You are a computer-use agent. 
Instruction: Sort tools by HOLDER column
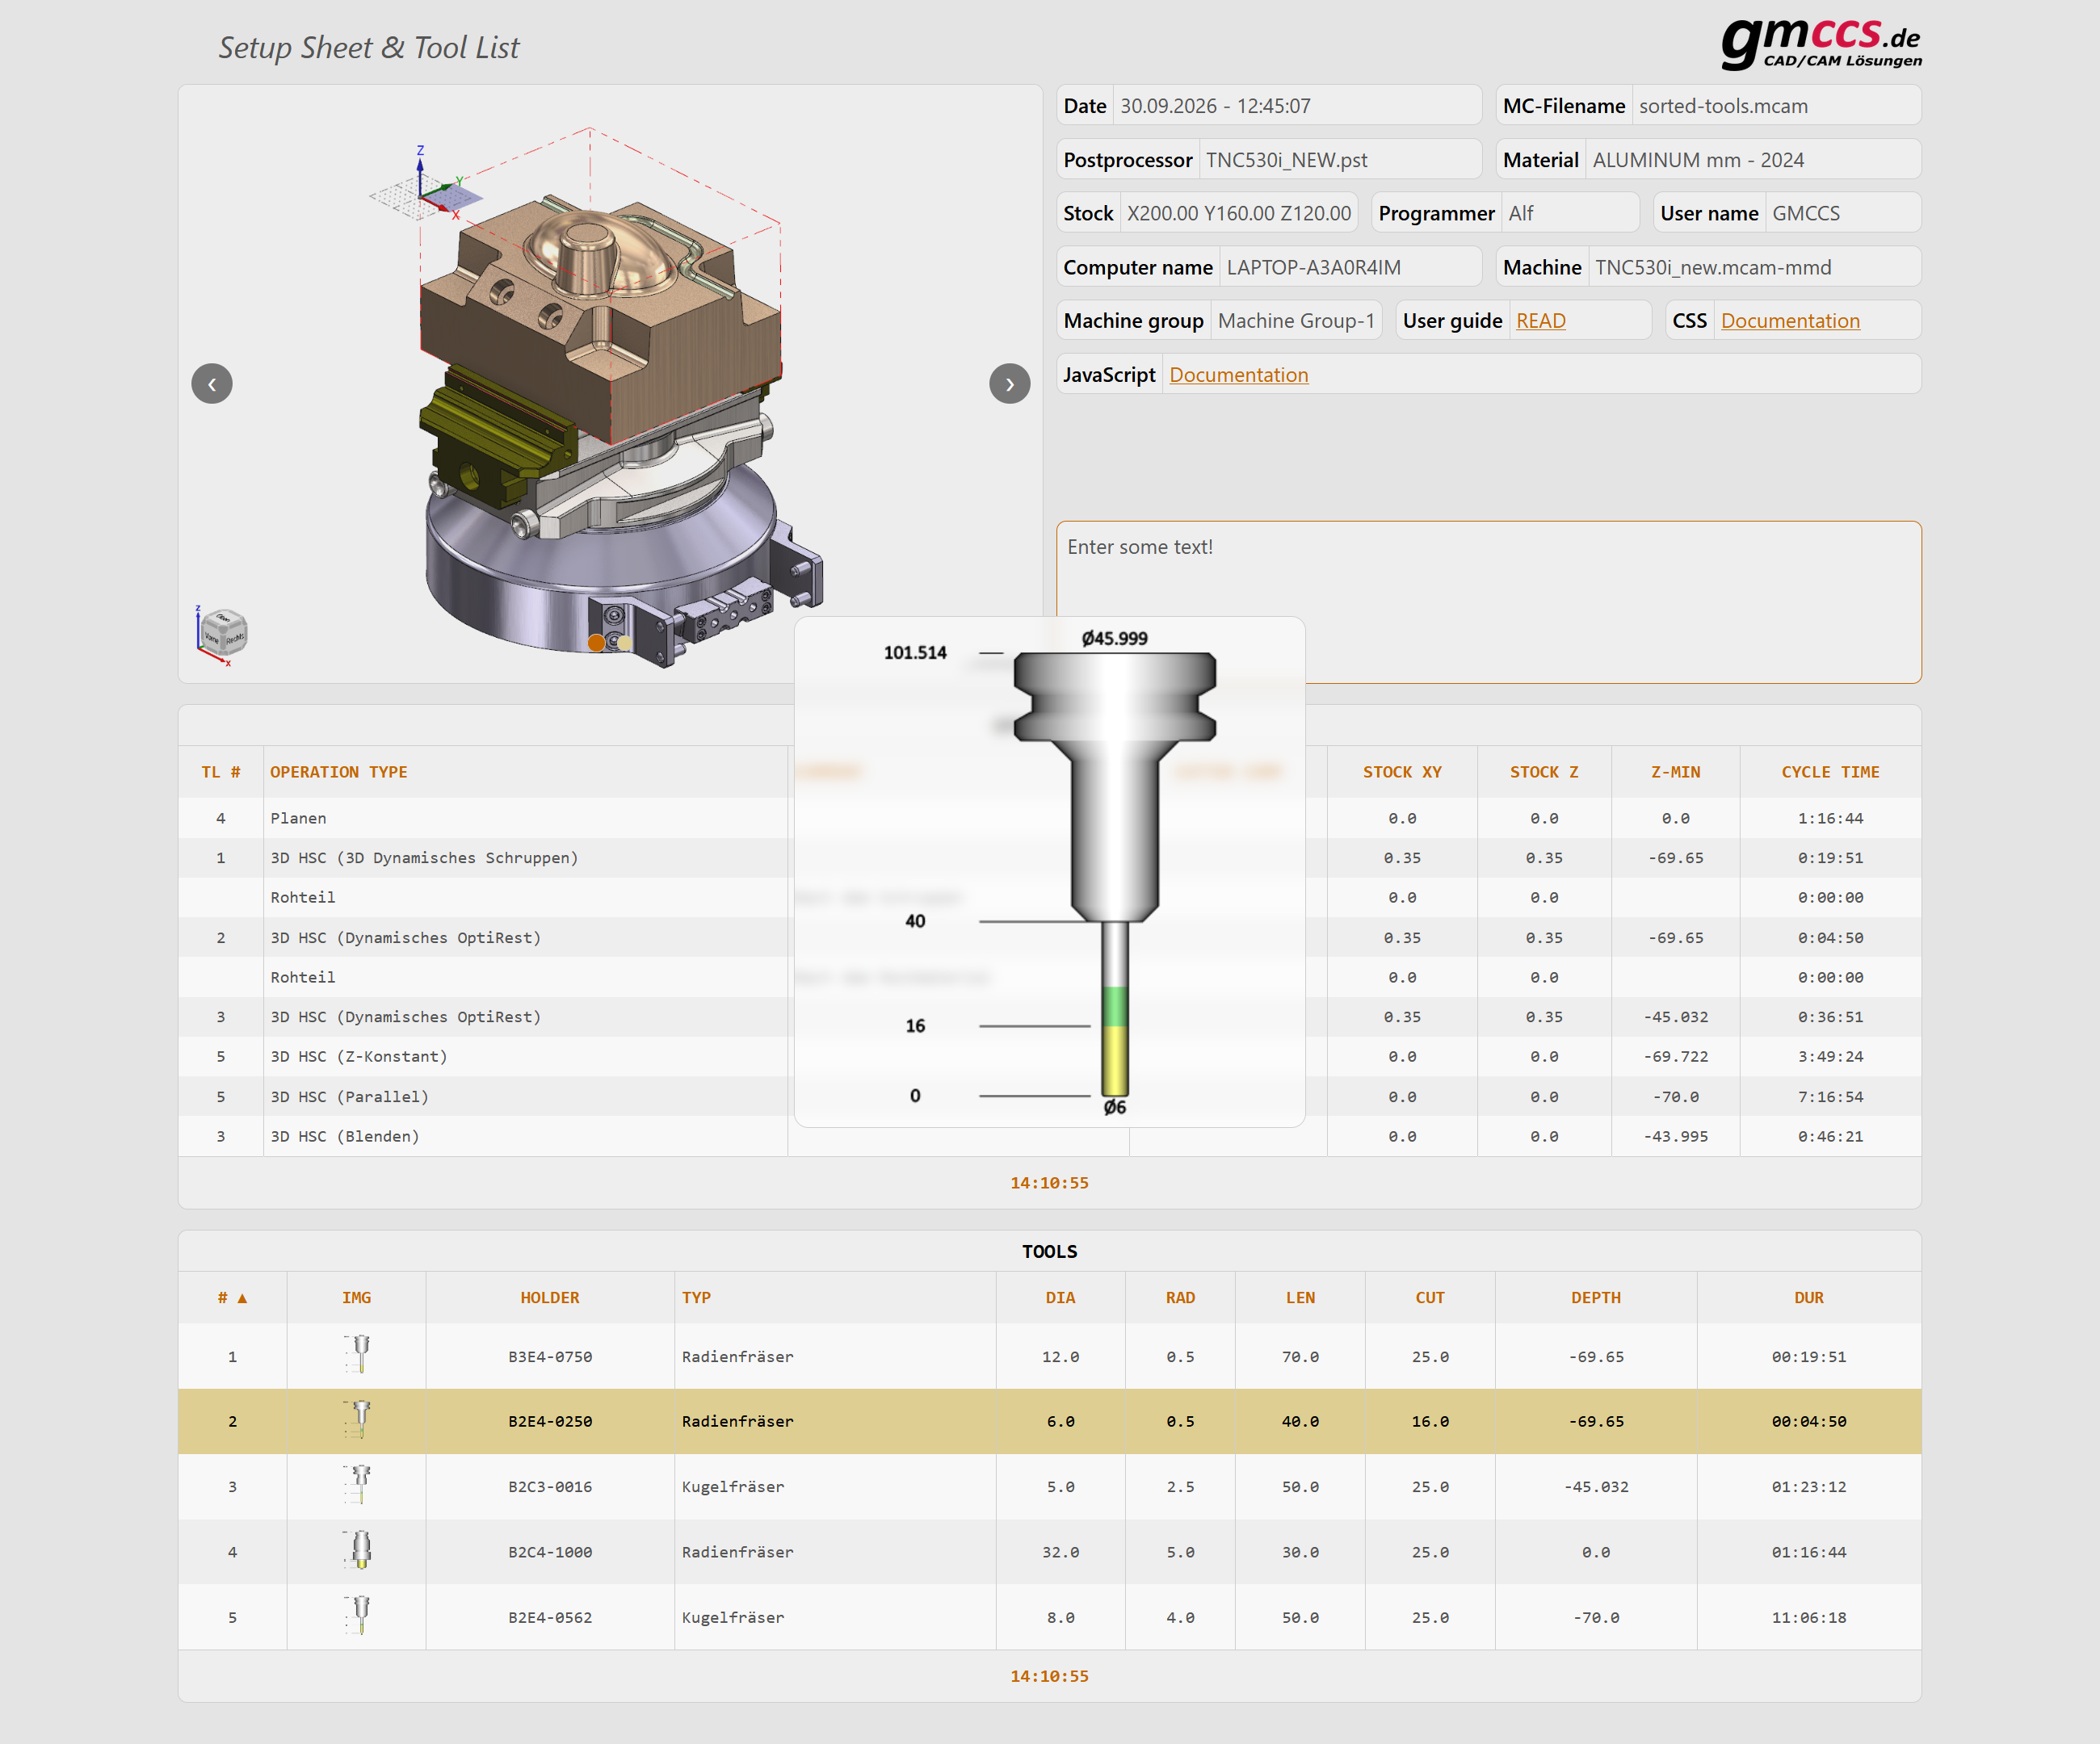point(550,1298)
